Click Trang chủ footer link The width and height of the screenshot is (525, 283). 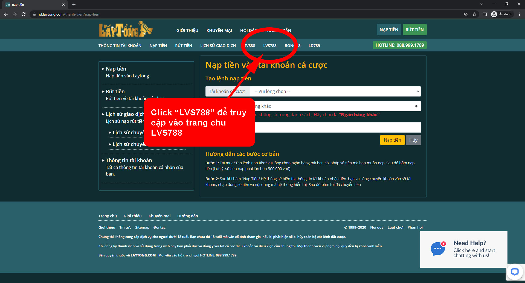pyautogui.click(x=108, y=216)
